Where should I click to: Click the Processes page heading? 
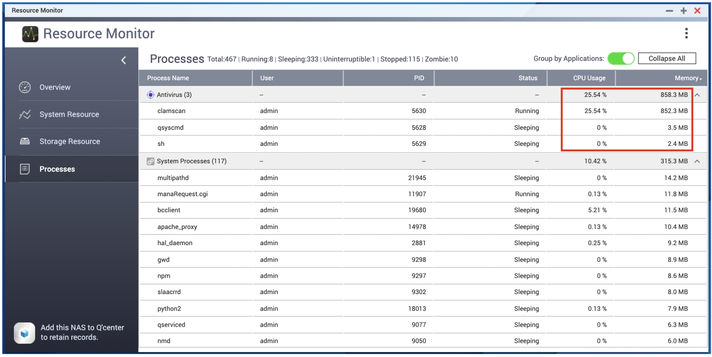pyautogui.click(x=177, y=59)
